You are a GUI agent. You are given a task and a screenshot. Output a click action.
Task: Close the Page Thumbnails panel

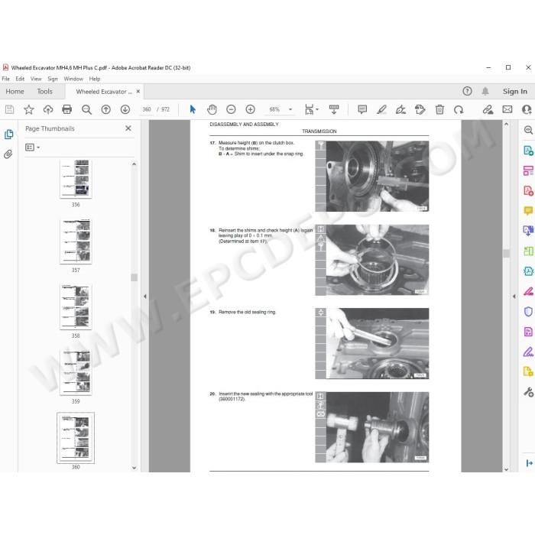click(x=128, y=128)
